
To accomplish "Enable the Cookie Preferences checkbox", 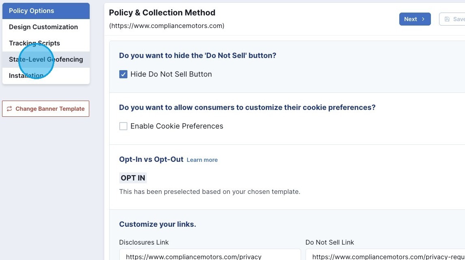I will click(x=123, y=126).
